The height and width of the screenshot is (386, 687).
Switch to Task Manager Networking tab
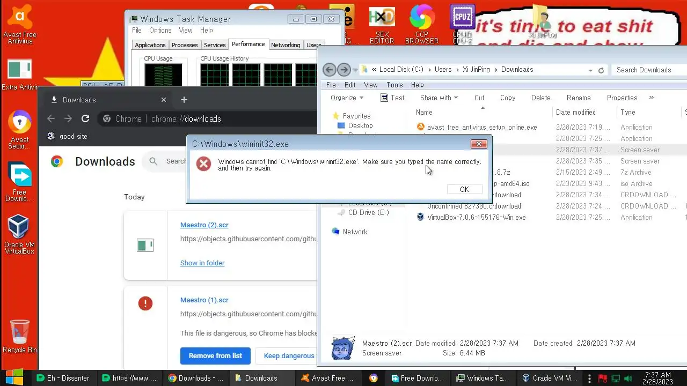(x=286, y=45)
